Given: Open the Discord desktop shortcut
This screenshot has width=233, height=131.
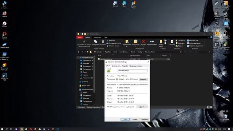Looking at the screenshot, I should click(x=115, y=4).
